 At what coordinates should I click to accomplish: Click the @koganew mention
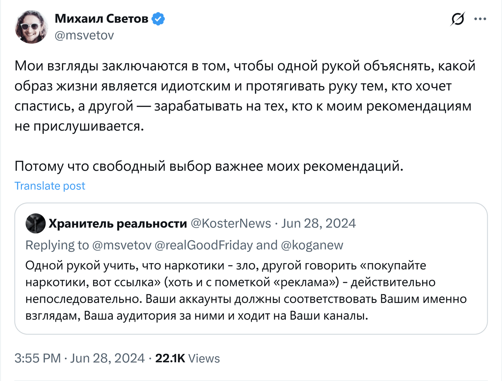pyautogui.click(x=311, y=245)
